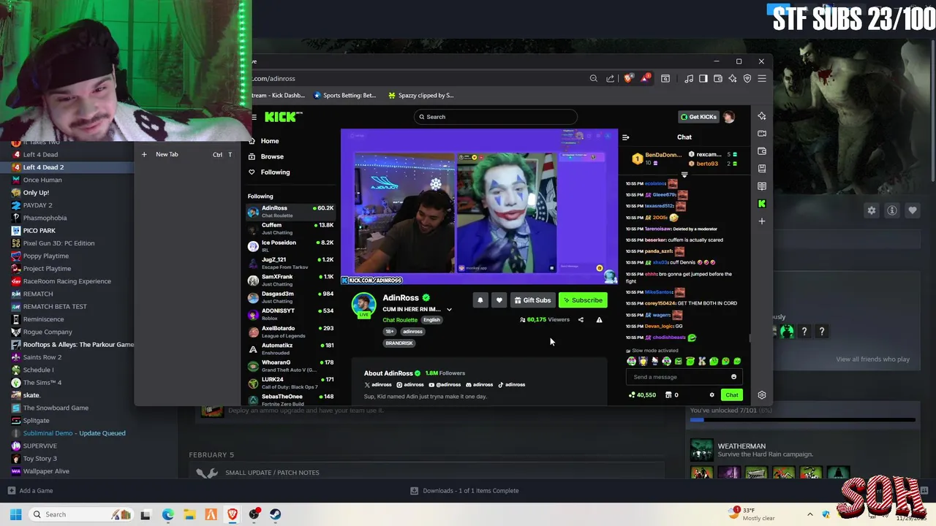Expand the stream title chevron
936x526 pixels.
[x=449, y=310]
